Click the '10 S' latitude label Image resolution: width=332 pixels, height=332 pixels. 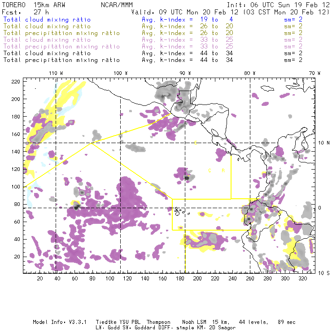point(324,273)
